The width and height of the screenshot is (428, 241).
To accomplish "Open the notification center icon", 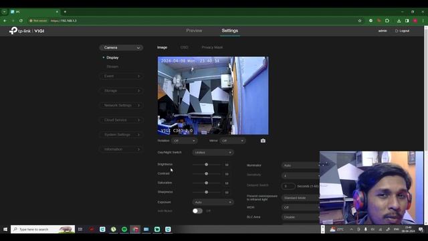I will point(421,229).
